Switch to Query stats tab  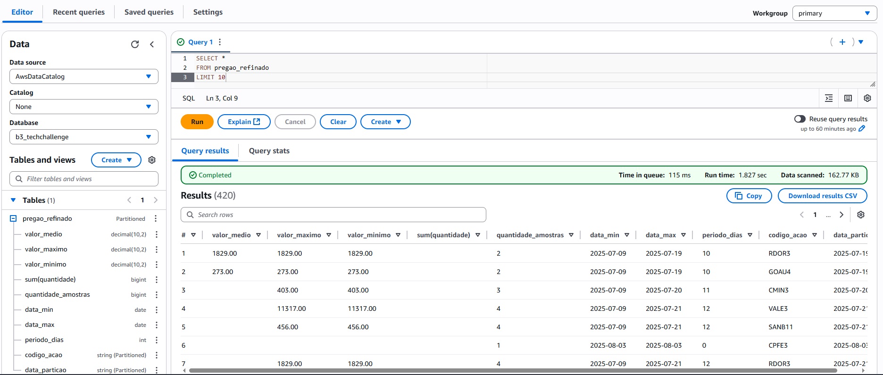(x=269, y=151)
